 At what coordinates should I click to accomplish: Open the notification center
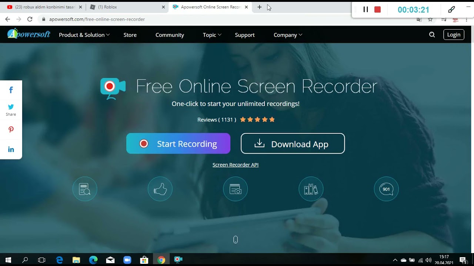pos(463,260)
